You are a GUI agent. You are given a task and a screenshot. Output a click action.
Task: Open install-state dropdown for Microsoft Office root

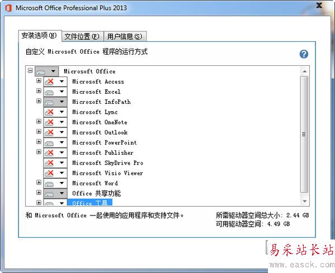46,71
